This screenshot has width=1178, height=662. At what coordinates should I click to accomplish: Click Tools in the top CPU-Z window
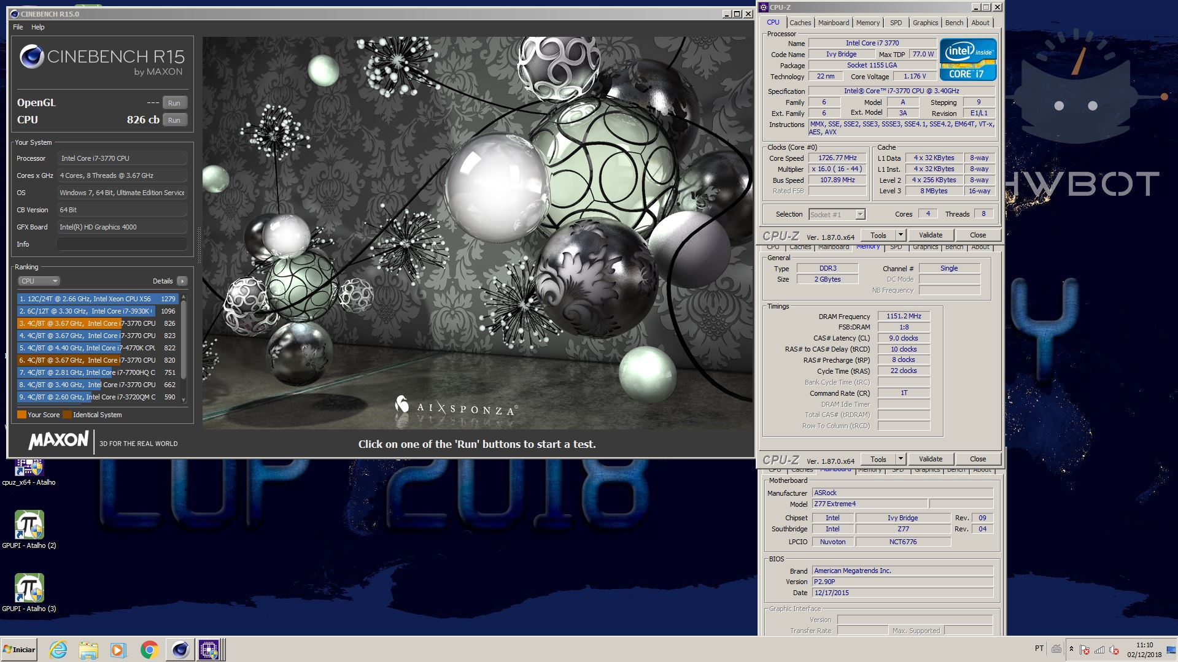pos(878,235)
